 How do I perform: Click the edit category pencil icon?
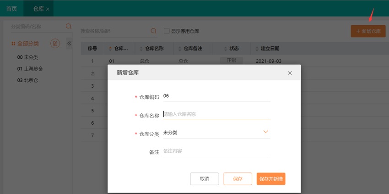click(55, 44)
